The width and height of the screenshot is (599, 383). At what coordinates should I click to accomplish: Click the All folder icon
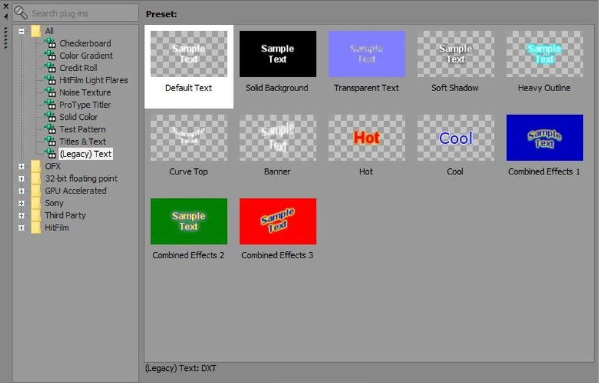click(37, 31)
